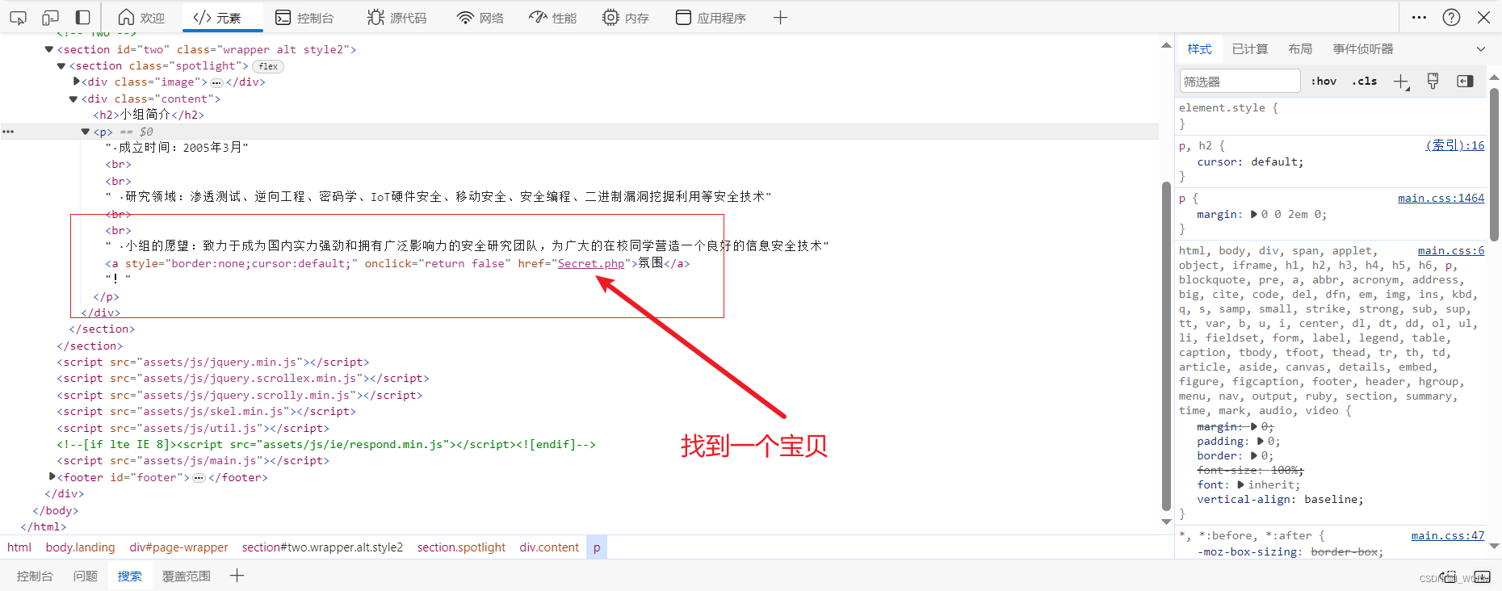Select div#page-wrapper breadcrumb

click(178, 547)
